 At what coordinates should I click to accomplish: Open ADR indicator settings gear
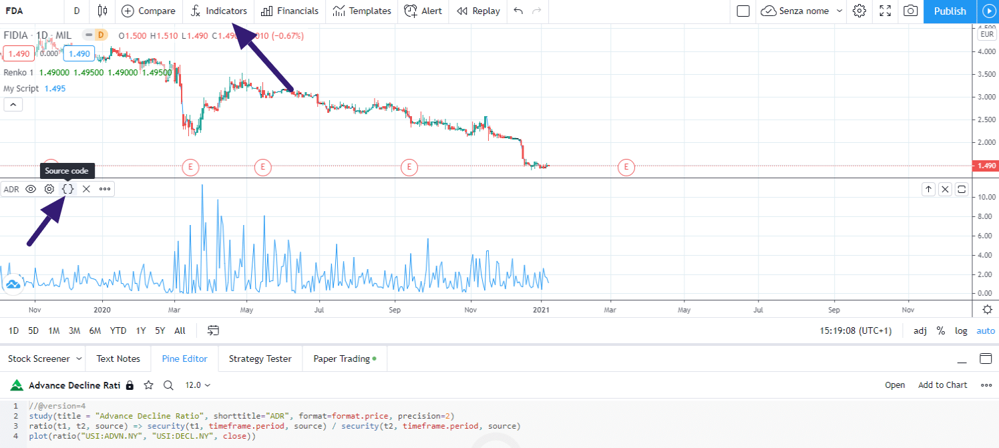point(49,189)
